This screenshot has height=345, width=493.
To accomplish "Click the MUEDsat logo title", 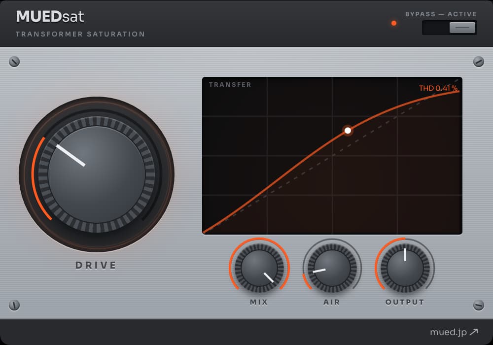I will click(x=50, y=16).
